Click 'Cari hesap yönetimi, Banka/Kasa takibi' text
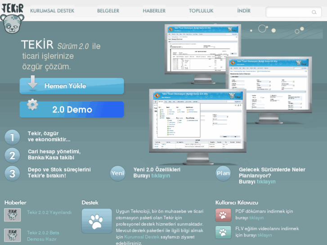This screenshot has height=245, width=327. coord(54,155)
